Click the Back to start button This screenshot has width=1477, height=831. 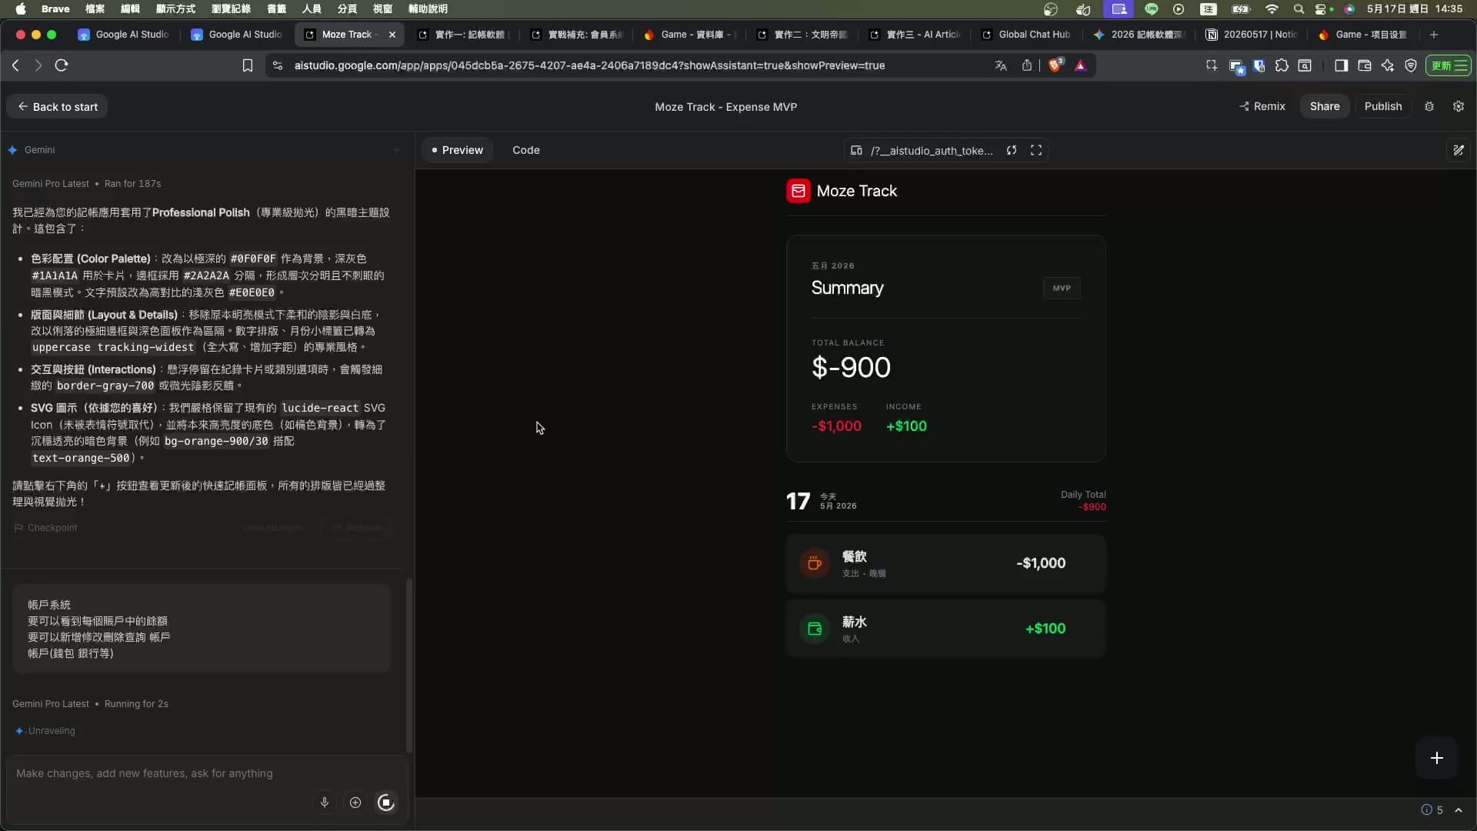coord(58,107)
